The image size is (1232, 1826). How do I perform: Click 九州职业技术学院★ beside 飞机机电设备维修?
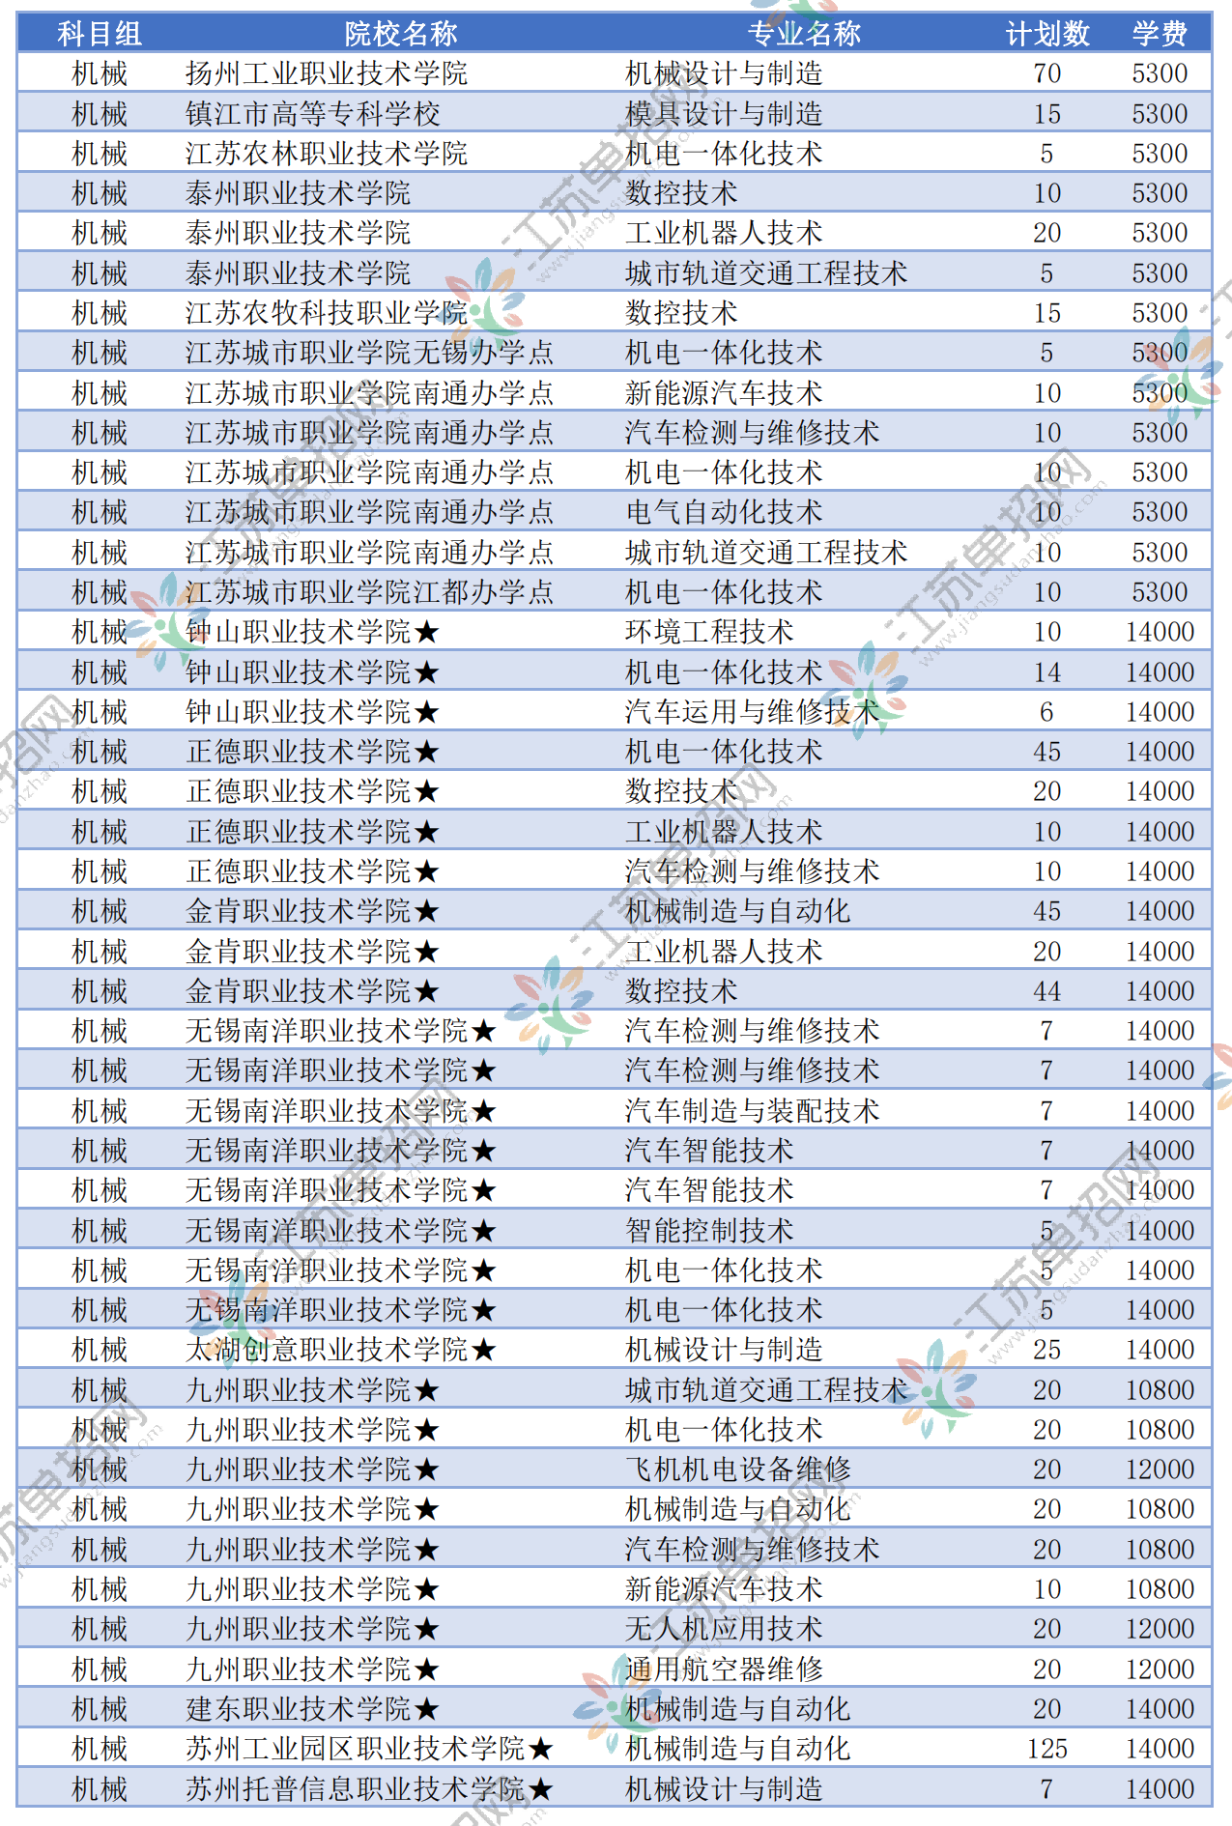coord(313,1469)
